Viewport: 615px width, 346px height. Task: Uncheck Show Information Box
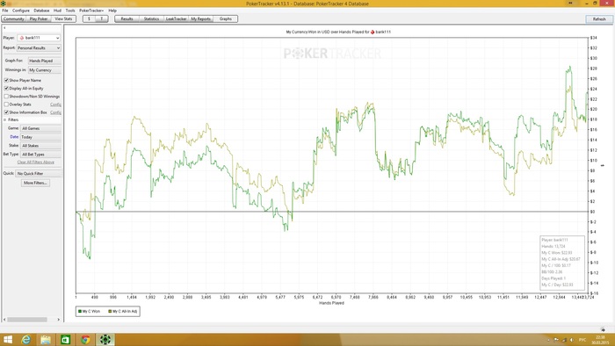(6, 112)
